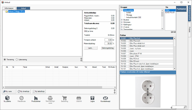This screenshot has width=192, height=110.
Task: Click the Ny pakke box icon
Action: tap(7, 98)
